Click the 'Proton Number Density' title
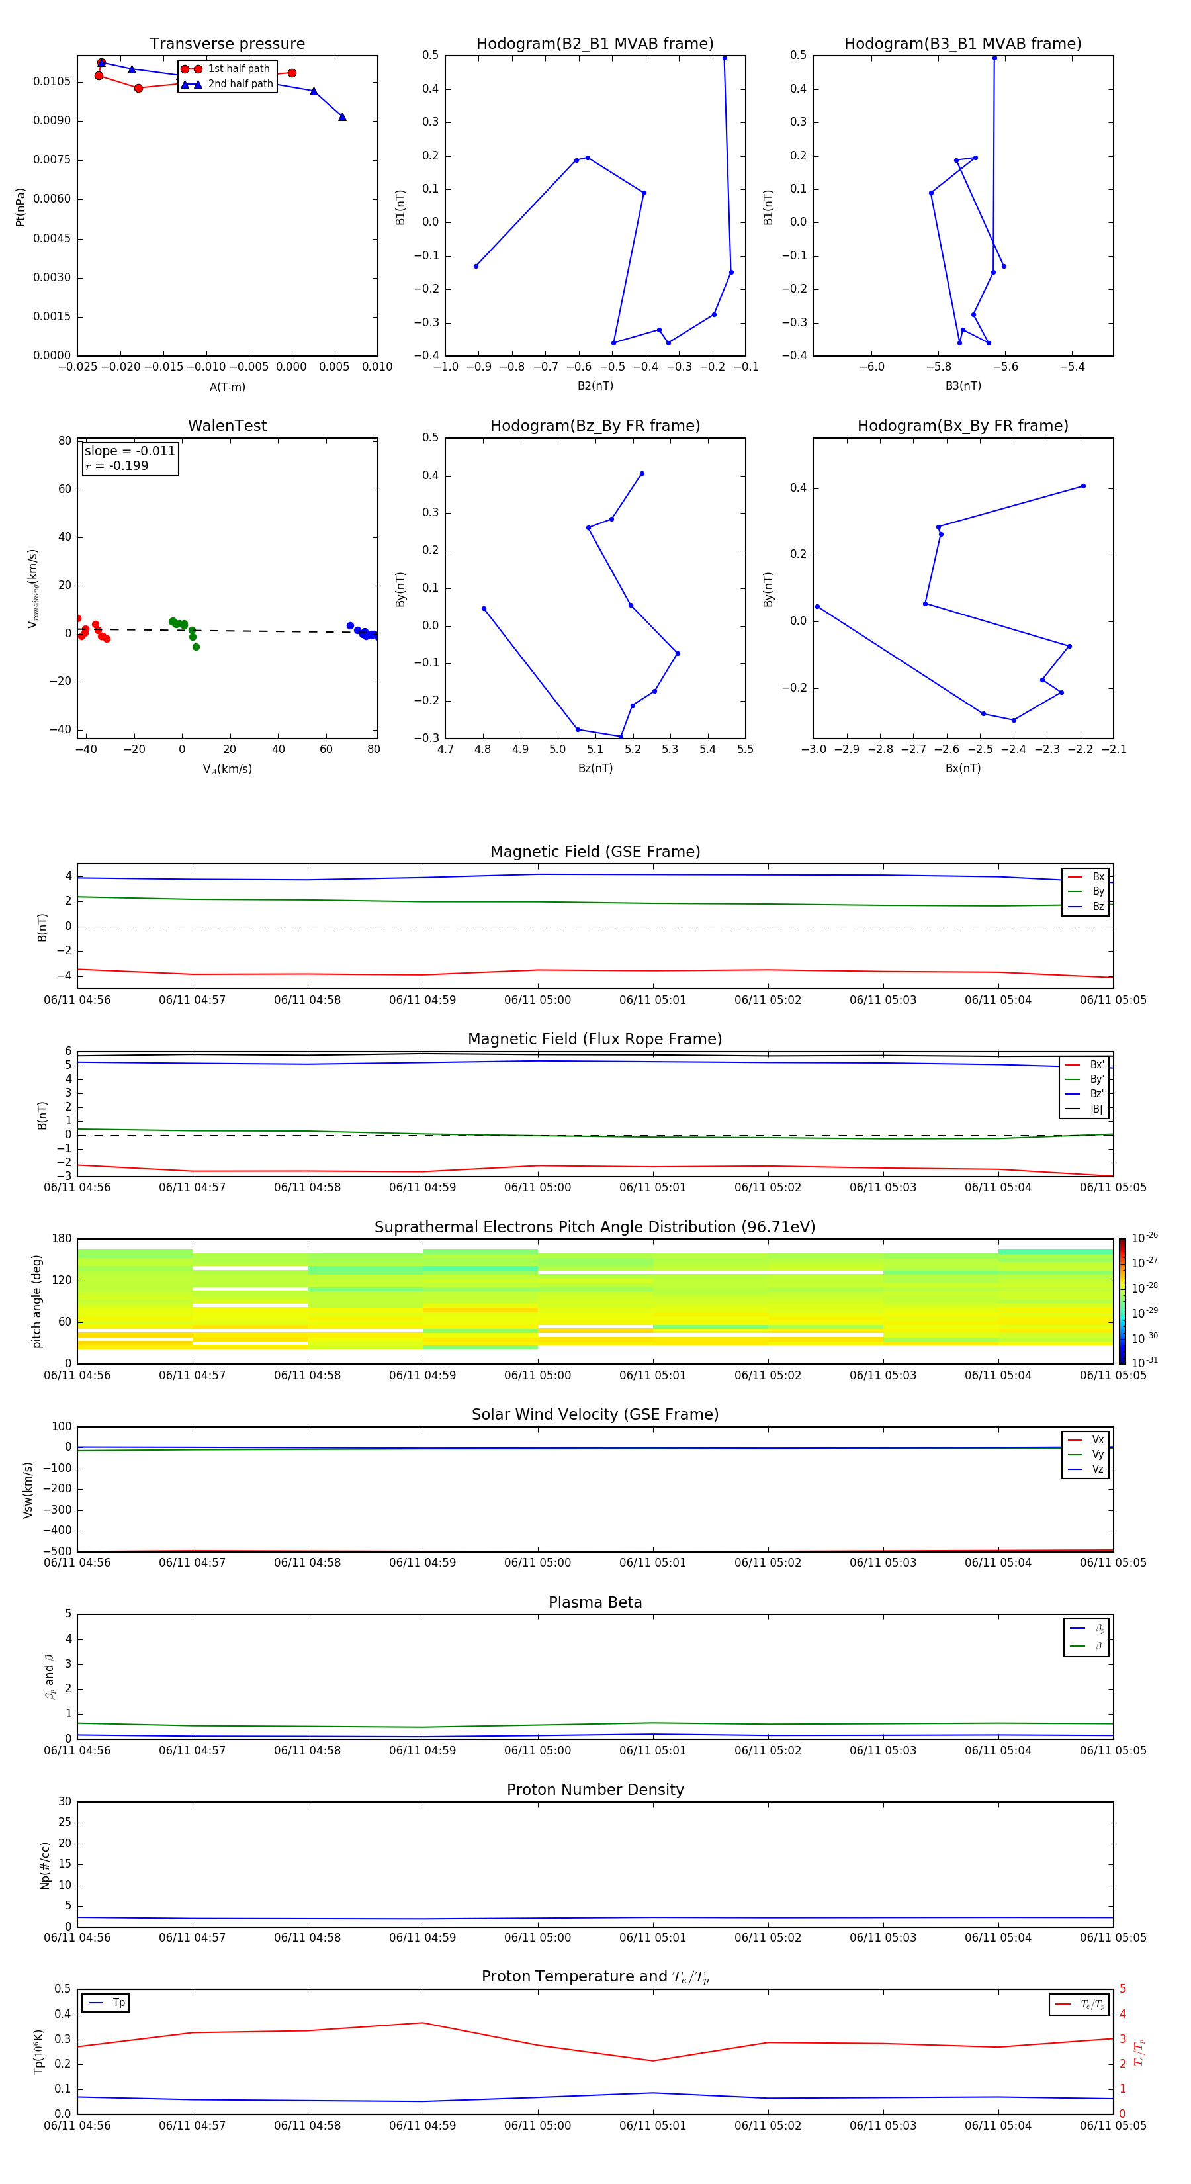Viewport: 1191px width, 2184px height. tap(595, 1790)
